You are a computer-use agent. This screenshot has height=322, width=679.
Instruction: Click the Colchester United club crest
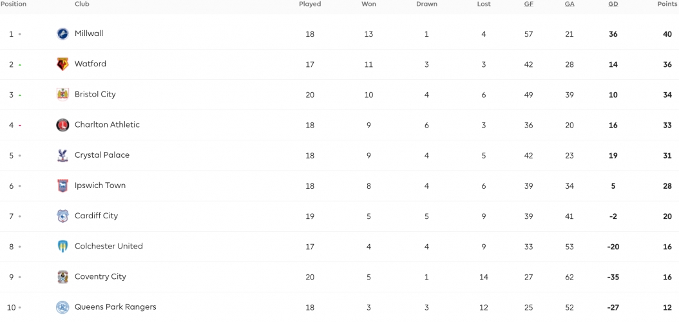point(62,246)
